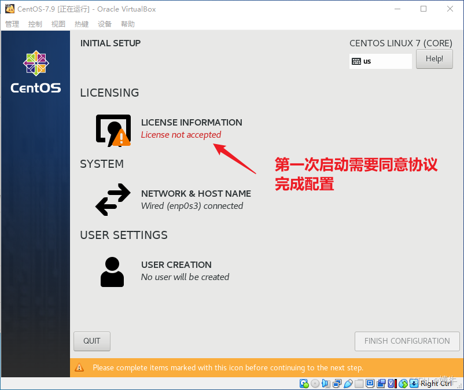Click the orange 'Please complete items' message
This screenshot has width=464, height=390.
click(228, 368)
